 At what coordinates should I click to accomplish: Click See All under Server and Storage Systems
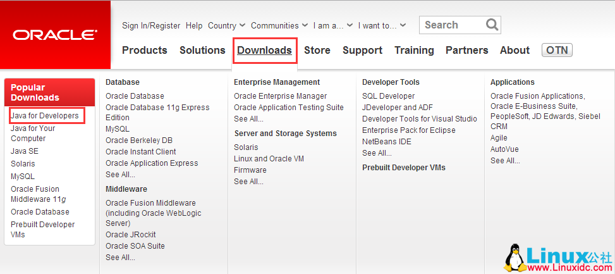pos(248,182)
